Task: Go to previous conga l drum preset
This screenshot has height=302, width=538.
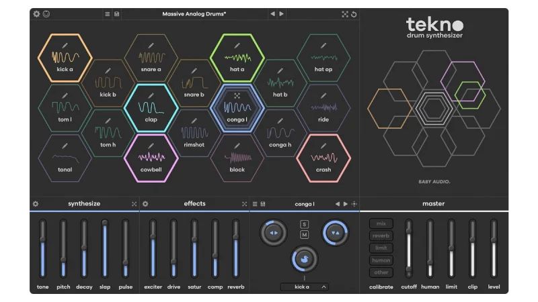Action: coord(337,204)
